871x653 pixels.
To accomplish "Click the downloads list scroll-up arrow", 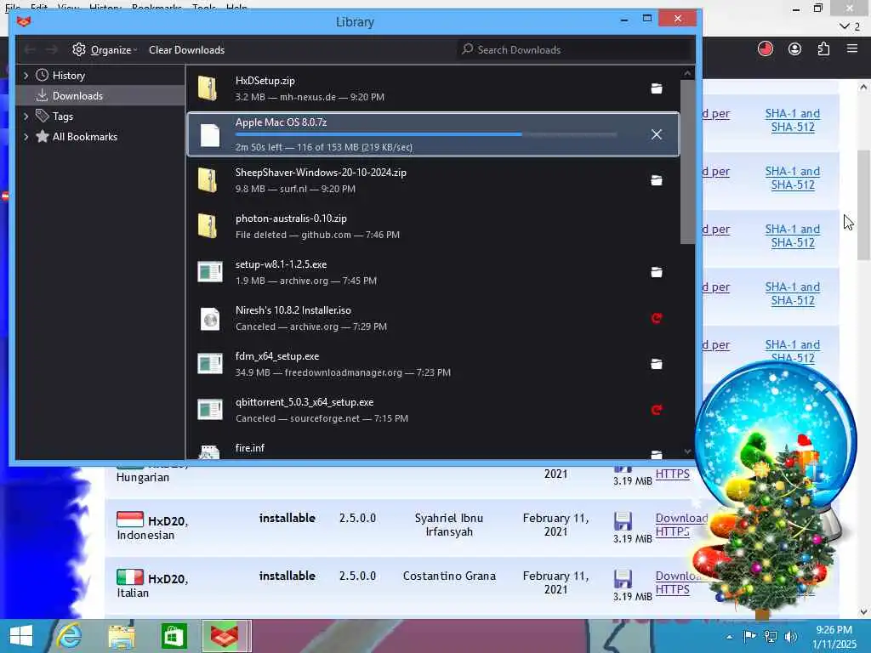I will pos(687,73).
